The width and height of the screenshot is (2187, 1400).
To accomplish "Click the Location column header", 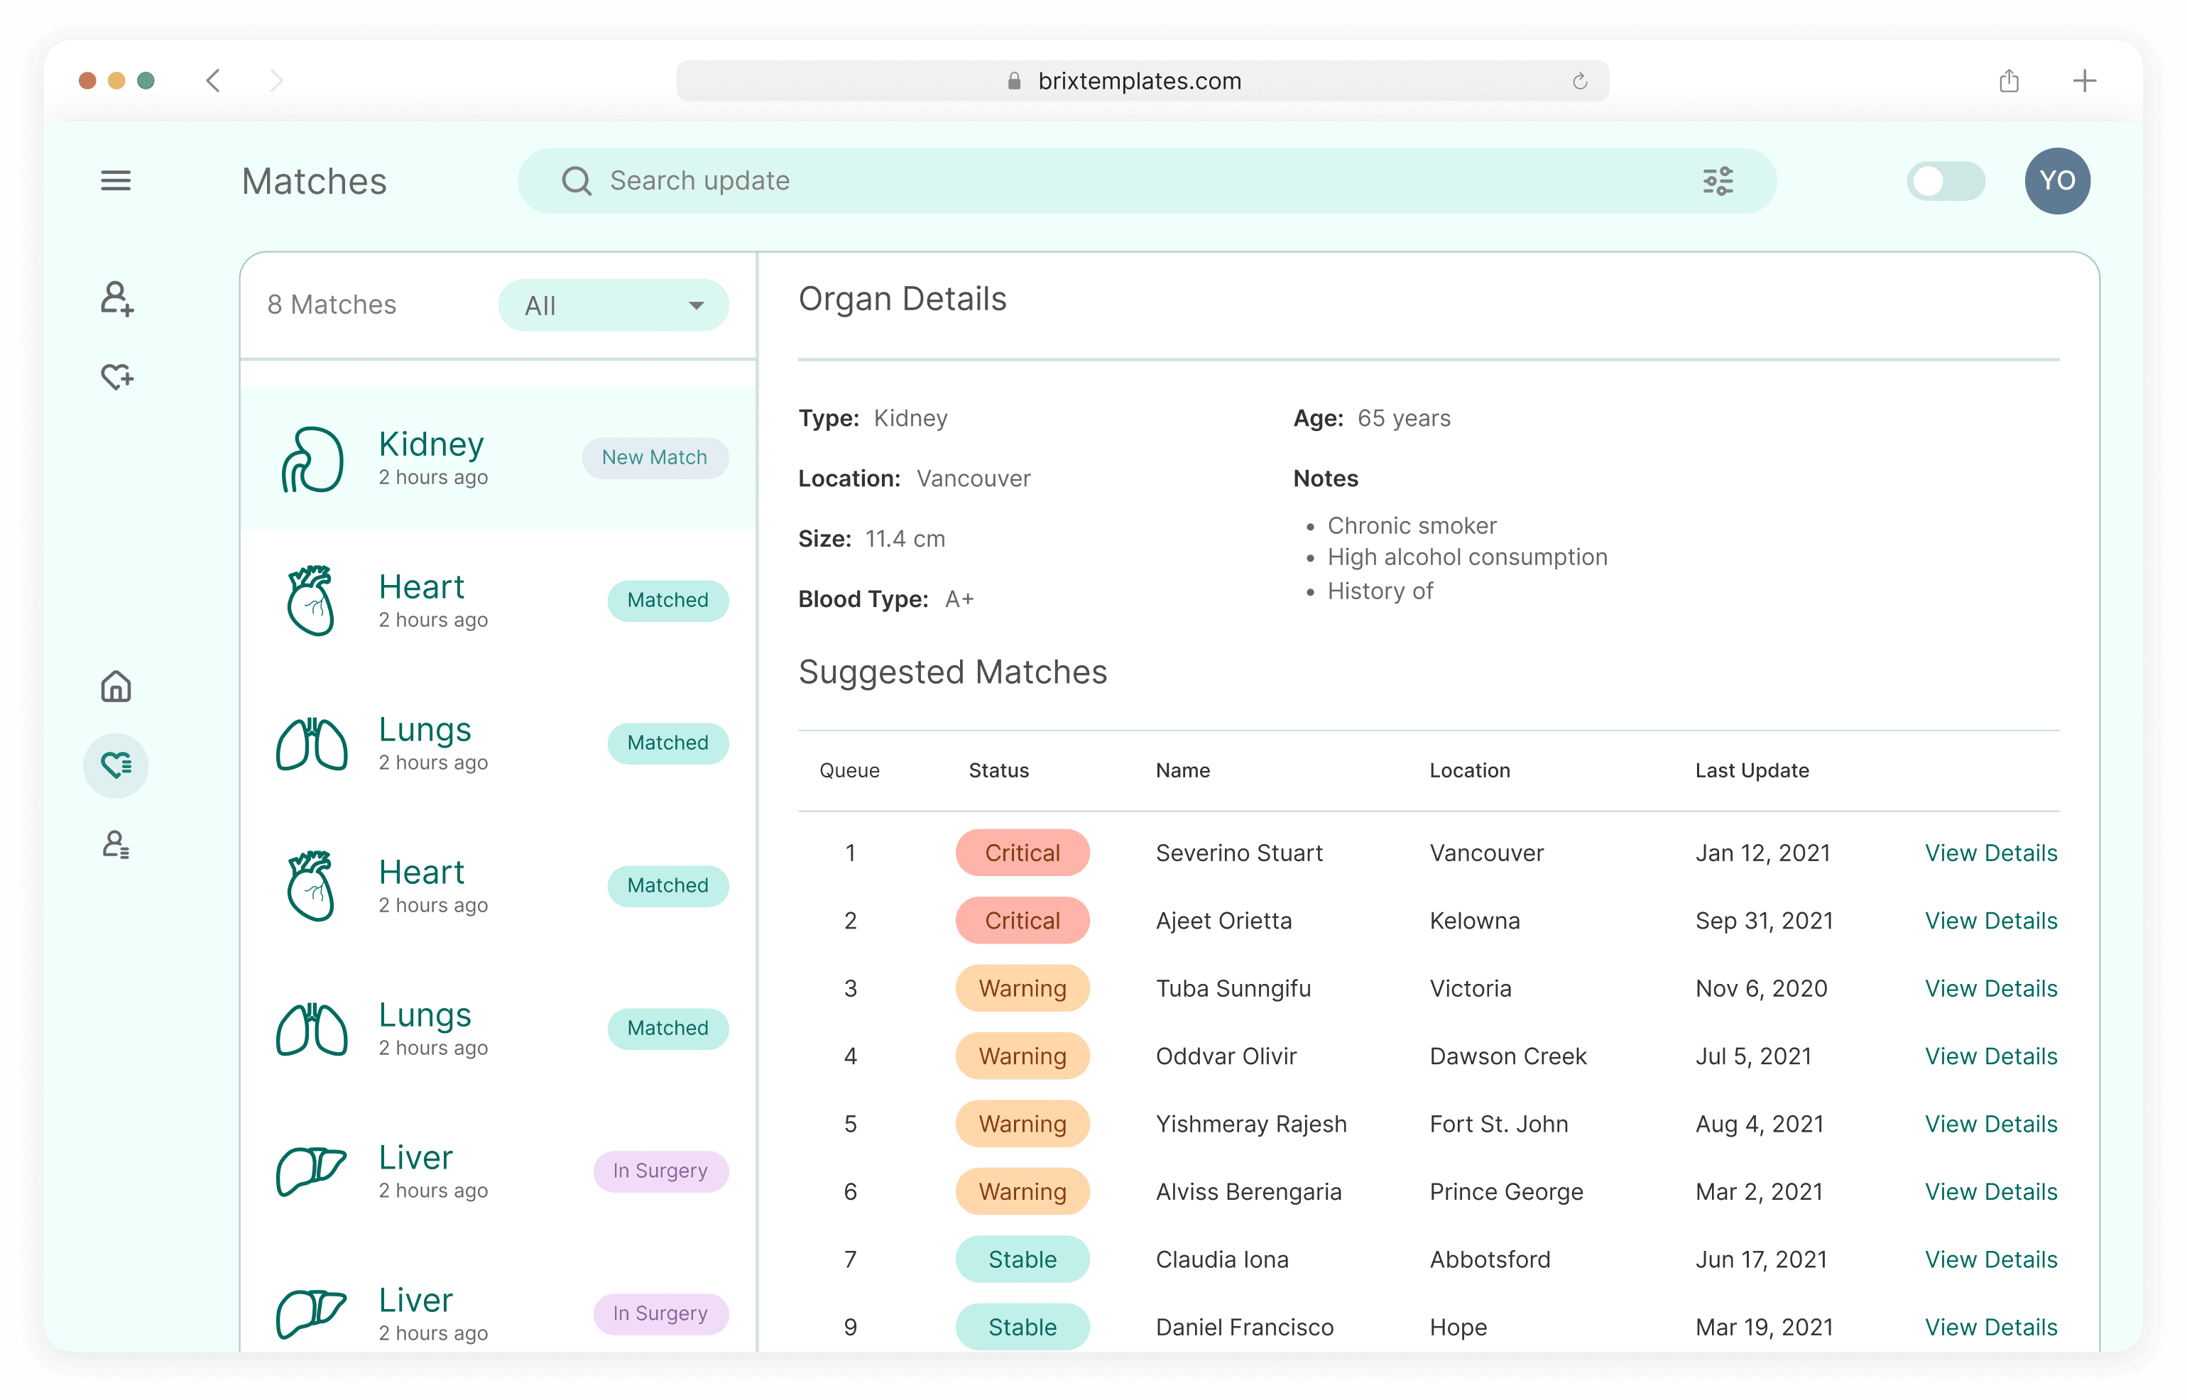I will click(x=1469, y=770).
